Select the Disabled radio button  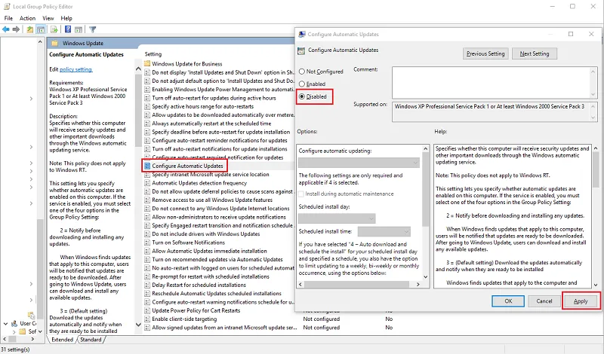302,96
